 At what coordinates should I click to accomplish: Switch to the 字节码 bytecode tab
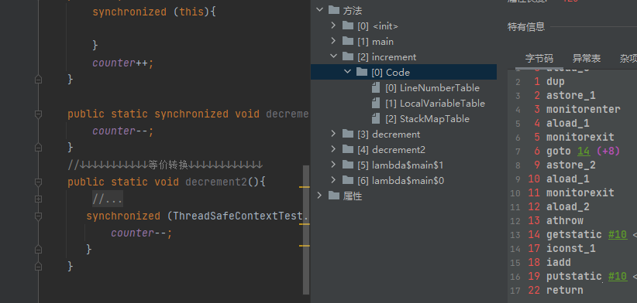(539, 58)
